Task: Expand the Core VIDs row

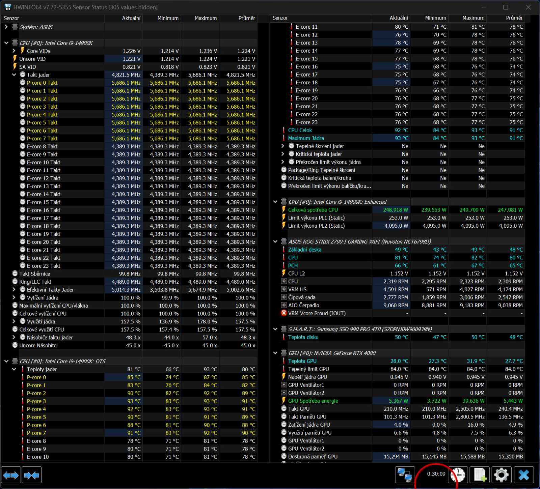Action: click(14, 51)
